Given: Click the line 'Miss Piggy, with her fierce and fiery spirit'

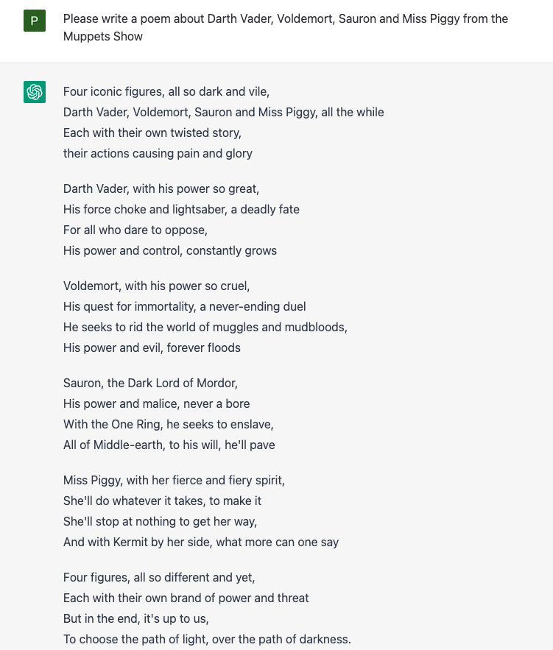Looking at the screenshot, I should 174,481.
